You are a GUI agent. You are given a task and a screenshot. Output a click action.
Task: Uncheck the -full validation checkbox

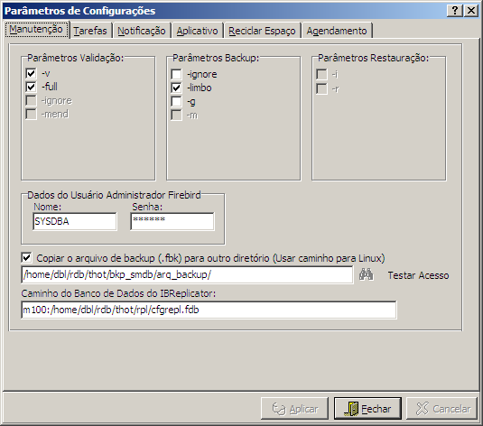(x=31, y=87)
